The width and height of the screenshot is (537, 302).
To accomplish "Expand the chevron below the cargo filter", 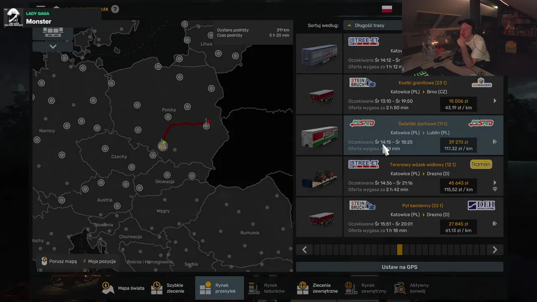I will click(x=53, y=47).
